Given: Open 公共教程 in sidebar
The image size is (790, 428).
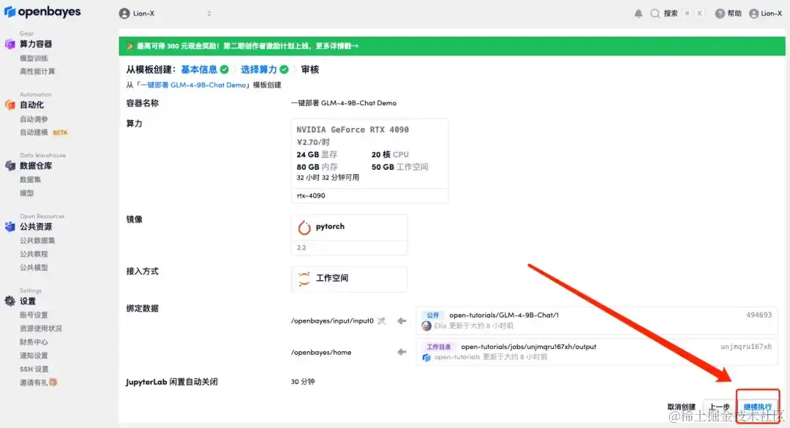Looking at the screenshot, I should (34, 254).
